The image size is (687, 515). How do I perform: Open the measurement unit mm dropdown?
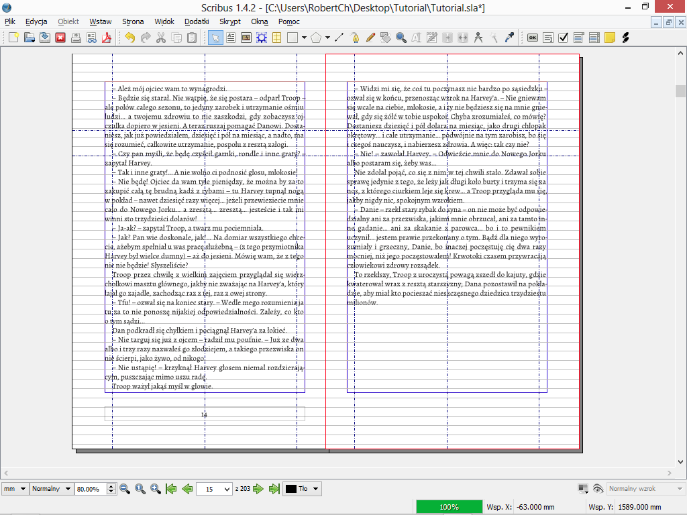point(14,489)
